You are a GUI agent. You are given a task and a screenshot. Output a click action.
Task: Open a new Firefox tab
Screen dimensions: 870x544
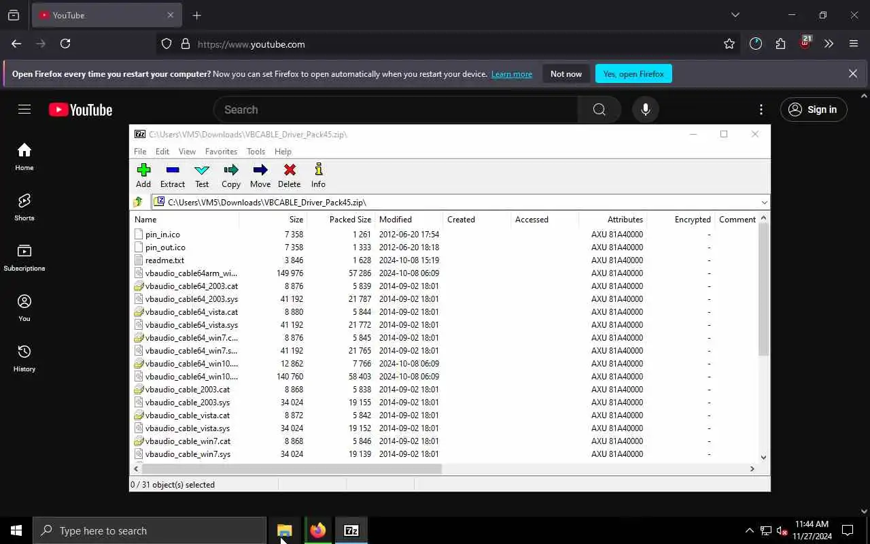197,15
